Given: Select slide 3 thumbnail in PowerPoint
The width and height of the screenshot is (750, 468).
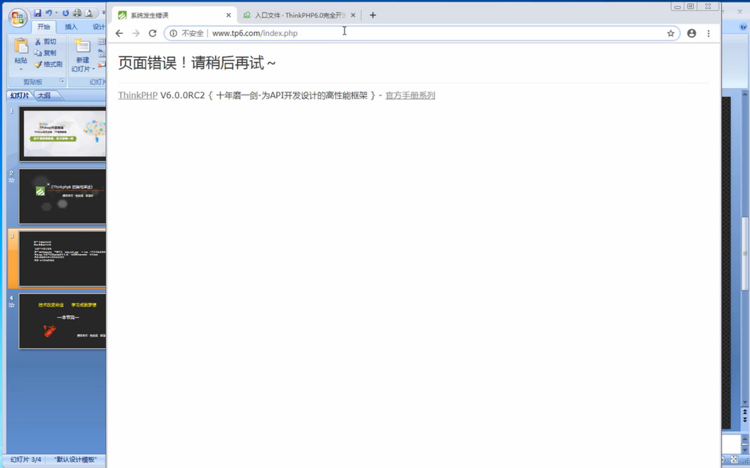Looking at the screenshot, I should tap(62, 259).
